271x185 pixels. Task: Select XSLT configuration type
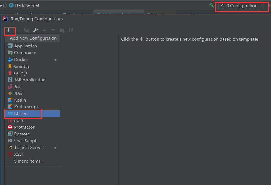click(x=32, y=154)
